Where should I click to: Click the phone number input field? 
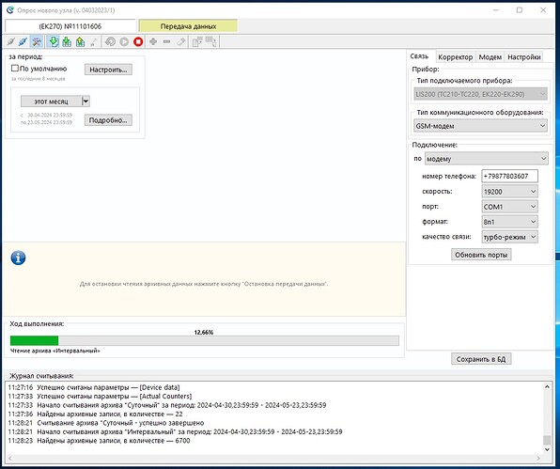click(509, 176)
